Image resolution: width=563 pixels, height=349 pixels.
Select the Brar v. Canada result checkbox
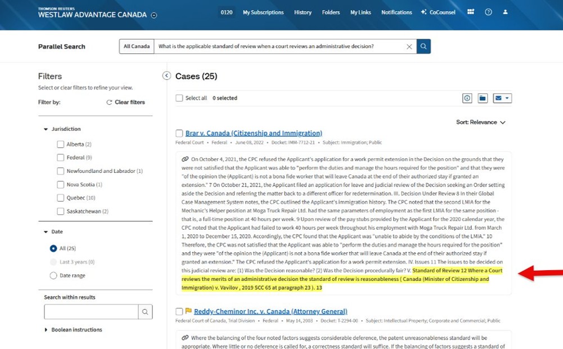179,133
